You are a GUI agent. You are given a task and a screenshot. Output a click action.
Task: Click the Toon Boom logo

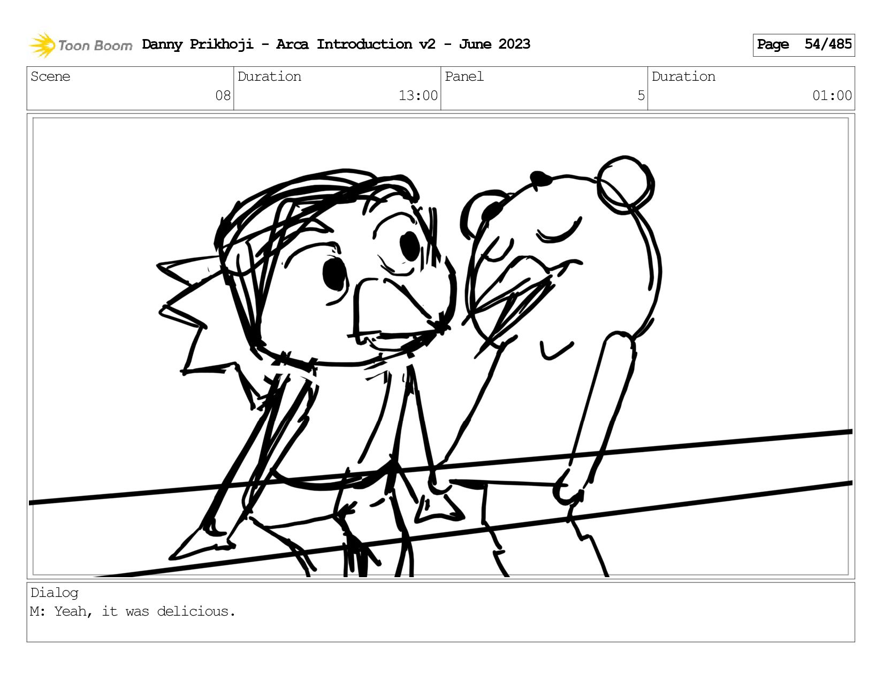(x=80, y=45)
